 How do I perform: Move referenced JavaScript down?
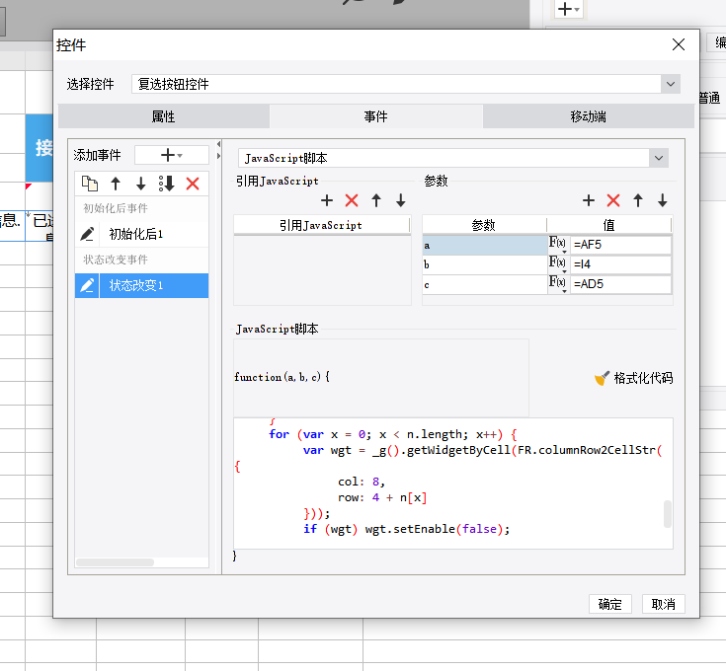tap(401, 200)
